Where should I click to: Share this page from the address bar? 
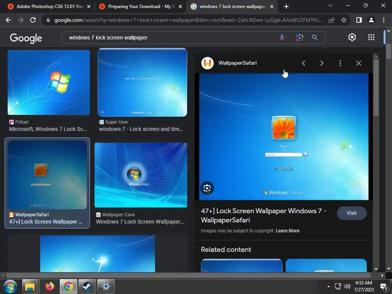tap(332, 20)
